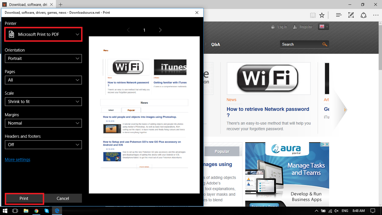Open File Explorer from the taskbar
This screenshot has width=382, height=215.
pos(26,211)
